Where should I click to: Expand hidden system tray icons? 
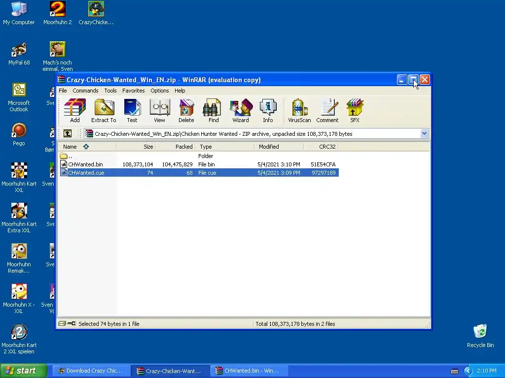pyautogui.click(x=468, y=371)
